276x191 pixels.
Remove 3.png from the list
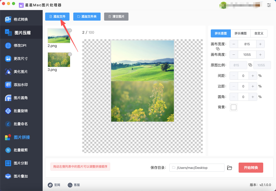pyautogui.click(x=70, y=54)
